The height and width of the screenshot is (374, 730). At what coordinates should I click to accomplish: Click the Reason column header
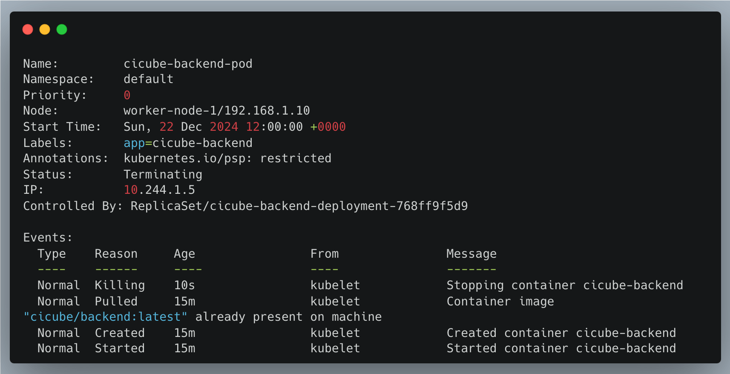(116, 254)
